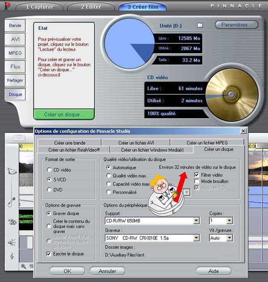This screenshot has height=282, width=268.
Task: Click the AVI side button
Action: pos(15,39)
